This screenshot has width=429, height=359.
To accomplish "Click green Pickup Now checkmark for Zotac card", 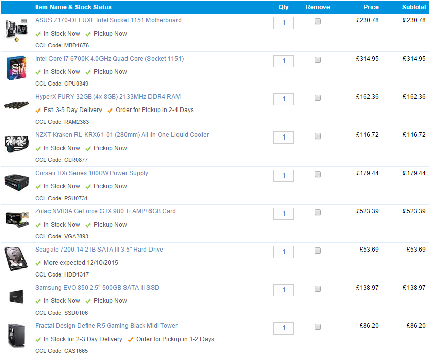I will [88, 225].
